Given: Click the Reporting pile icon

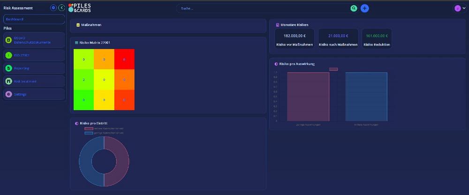Looking at the screenshot, I should click(8, 68).
